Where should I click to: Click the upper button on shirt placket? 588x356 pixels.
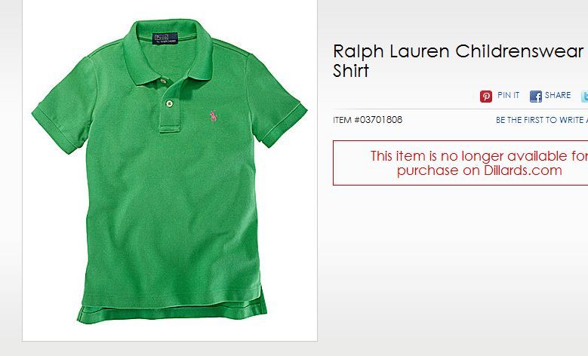click(163, 81)
